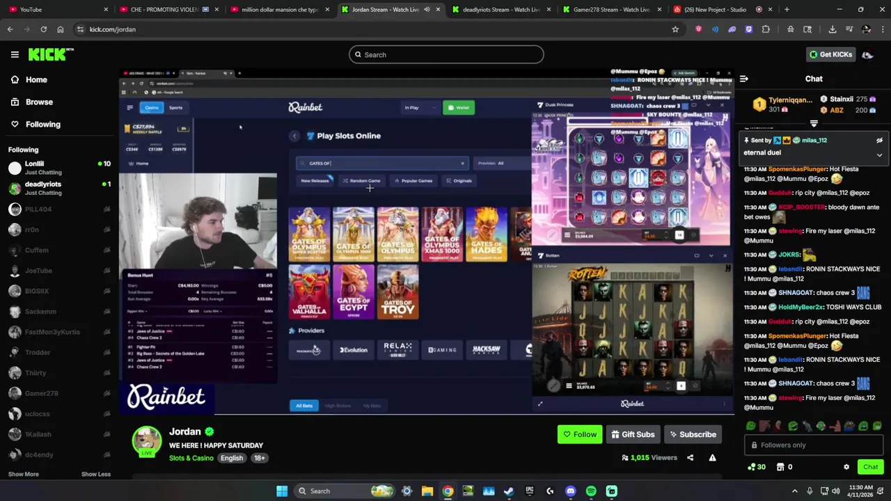Hide the pinned message with eye icon
This screenshot has width=891, height=501.
(x=879, y=140)
